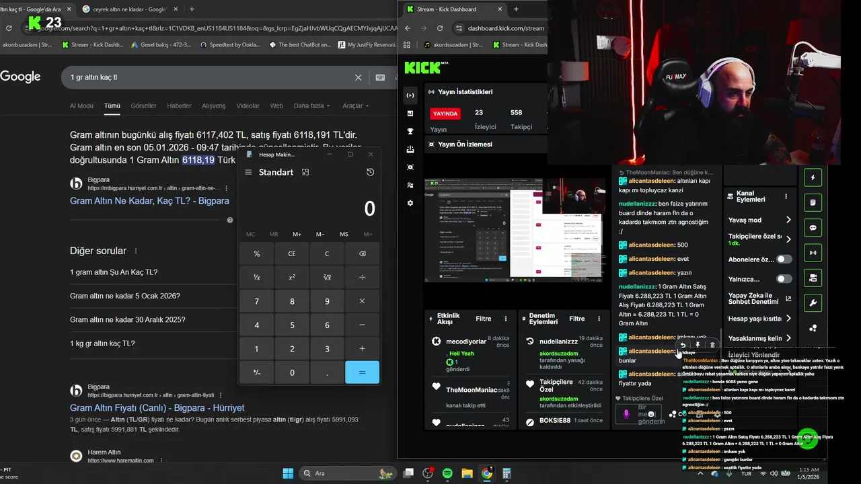Click the green chat bubble quick action
Screen dimensions: 861x484
[813, 228]
